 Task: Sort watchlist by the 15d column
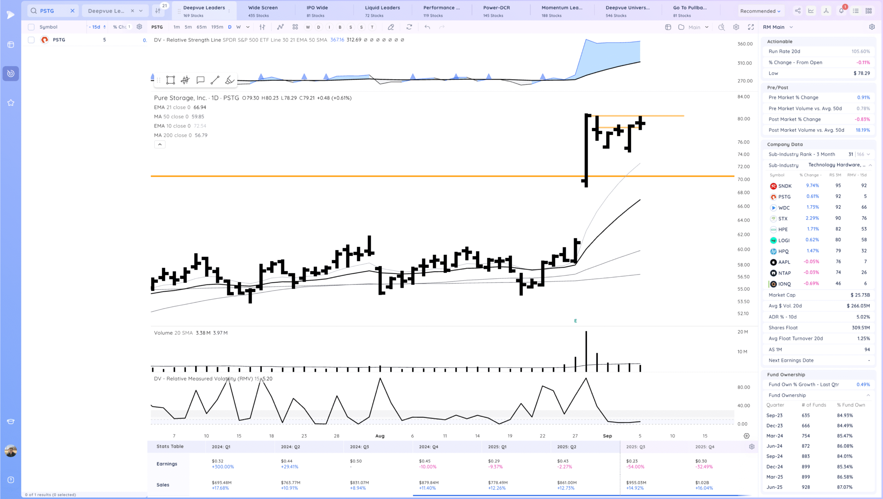(x=97, y=27)
